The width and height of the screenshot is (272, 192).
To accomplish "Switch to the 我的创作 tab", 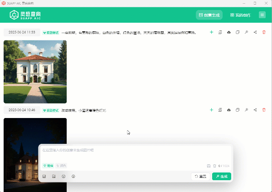I will coord(240,15).
